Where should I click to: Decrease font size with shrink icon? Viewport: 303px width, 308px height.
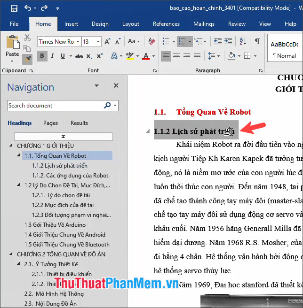pos(118,41)
